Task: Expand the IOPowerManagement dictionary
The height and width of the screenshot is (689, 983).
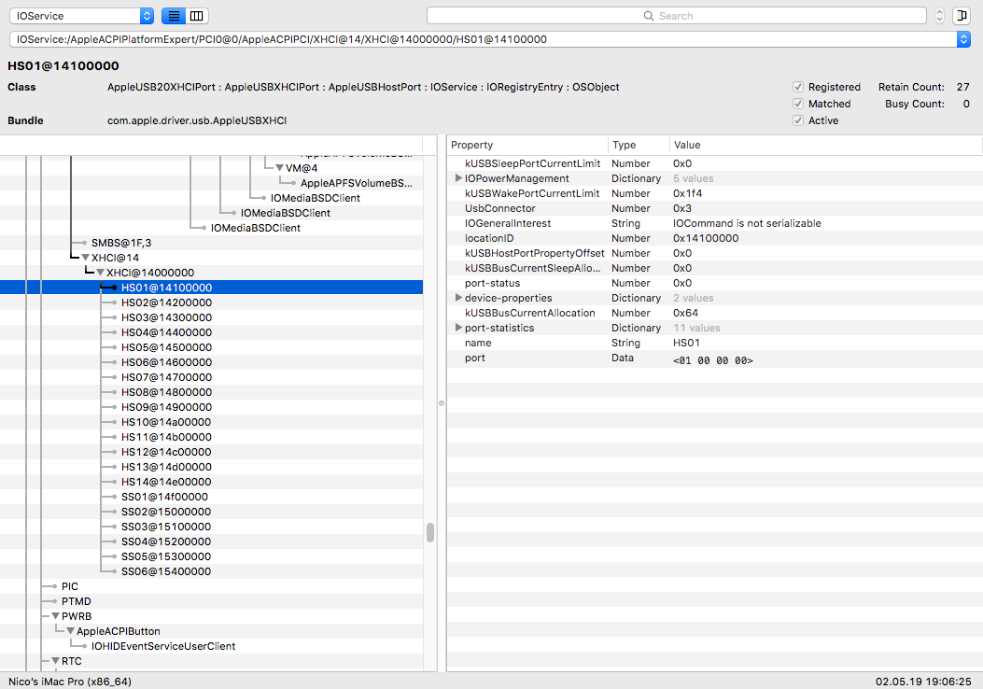Action: coord(458,178)
